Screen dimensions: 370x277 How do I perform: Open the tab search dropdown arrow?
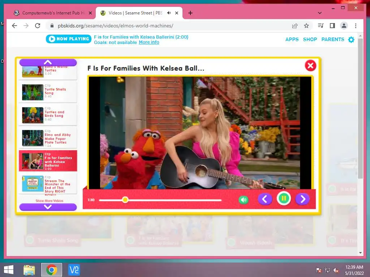pyautogui.click(x=320, y=13)
